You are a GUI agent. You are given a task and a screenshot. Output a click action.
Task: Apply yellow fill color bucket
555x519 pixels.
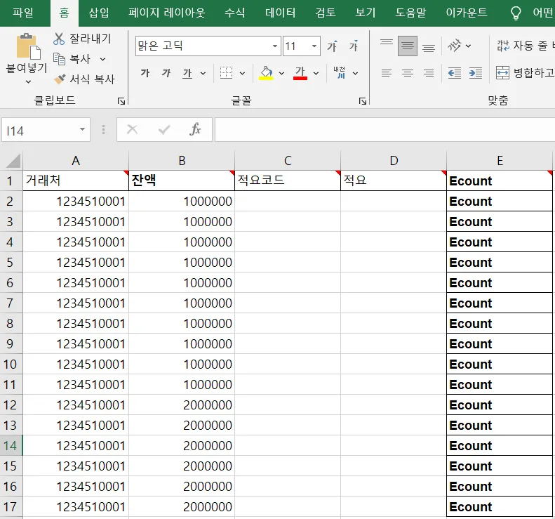(x=266, y=73)
